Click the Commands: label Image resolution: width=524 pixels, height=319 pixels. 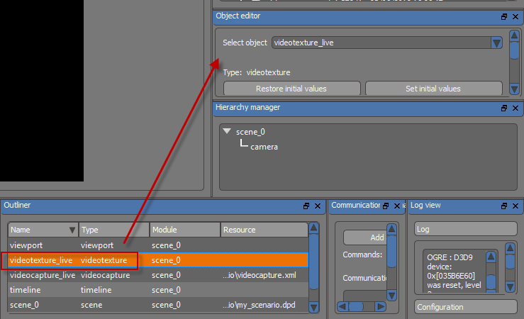pyautogui.click(x=362, y=255)
